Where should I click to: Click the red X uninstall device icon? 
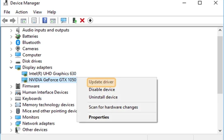pyautogui.click(x=82, y=20)
